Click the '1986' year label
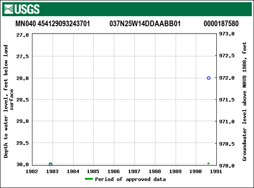The image size is (254, 188). coord(113,171)
